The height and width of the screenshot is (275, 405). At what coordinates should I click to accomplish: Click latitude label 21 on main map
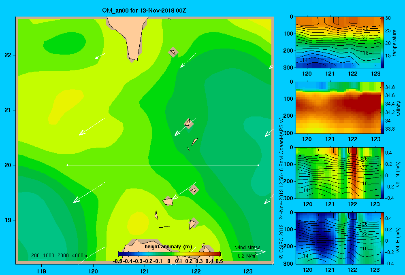pos(8,110)
